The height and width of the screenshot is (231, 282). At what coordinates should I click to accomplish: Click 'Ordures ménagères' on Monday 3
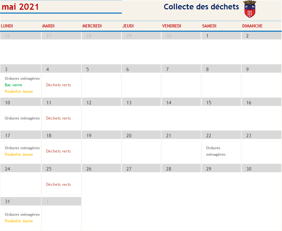(22, 79)
